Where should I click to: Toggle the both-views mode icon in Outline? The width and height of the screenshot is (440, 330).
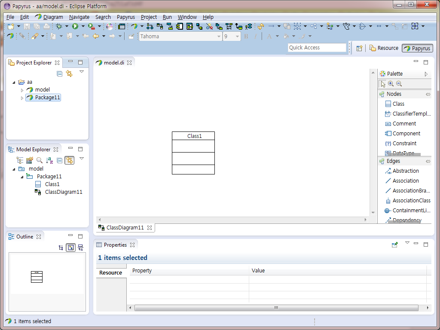pyautogui.click(x=80, y=247)
